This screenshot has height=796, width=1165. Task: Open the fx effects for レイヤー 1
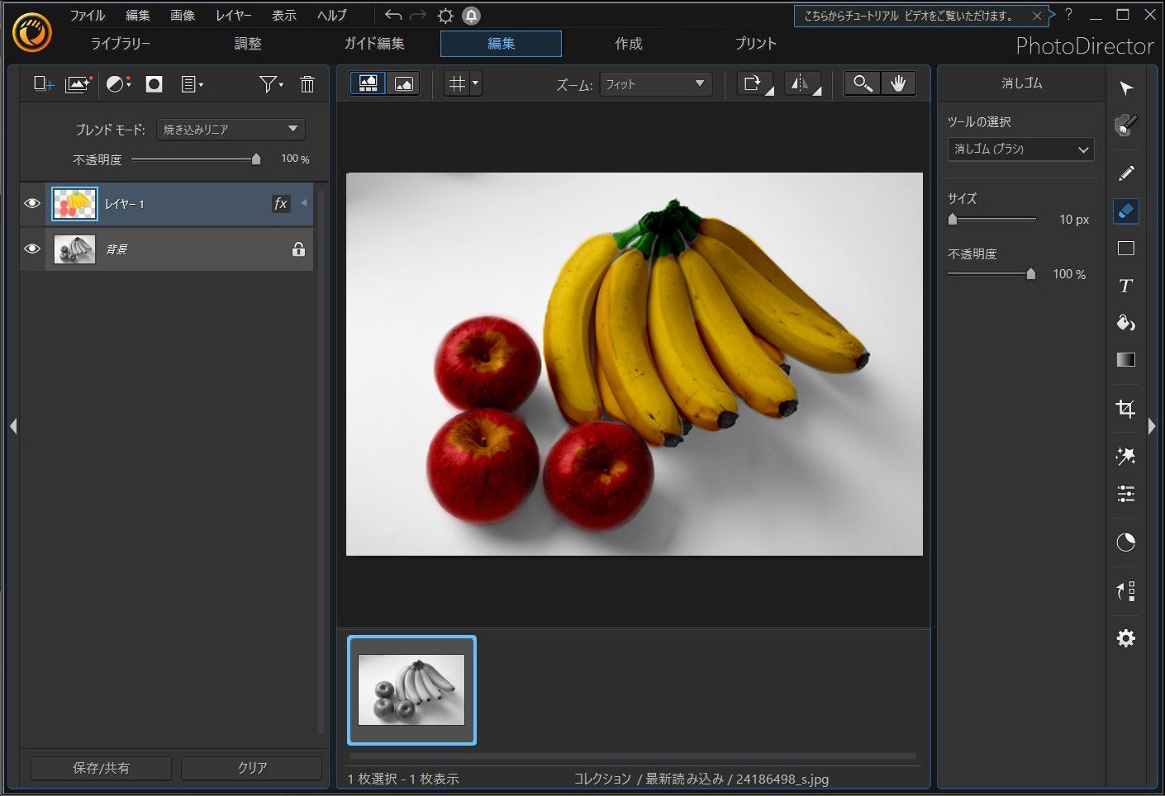point(281,203)
